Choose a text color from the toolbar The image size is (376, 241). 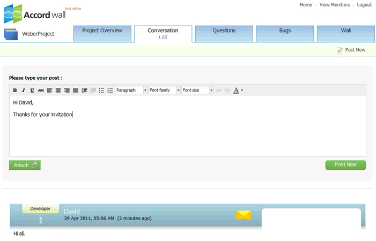236,91
